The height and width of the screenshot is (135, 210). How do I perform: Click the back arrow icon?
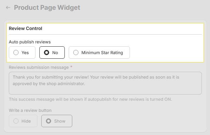click(8, 7)
